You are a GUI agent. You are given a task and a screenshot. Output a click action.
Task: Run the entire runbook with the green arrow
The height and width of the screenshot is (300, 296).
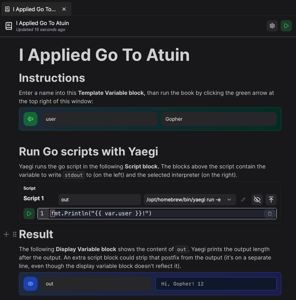tap(286, 26)
